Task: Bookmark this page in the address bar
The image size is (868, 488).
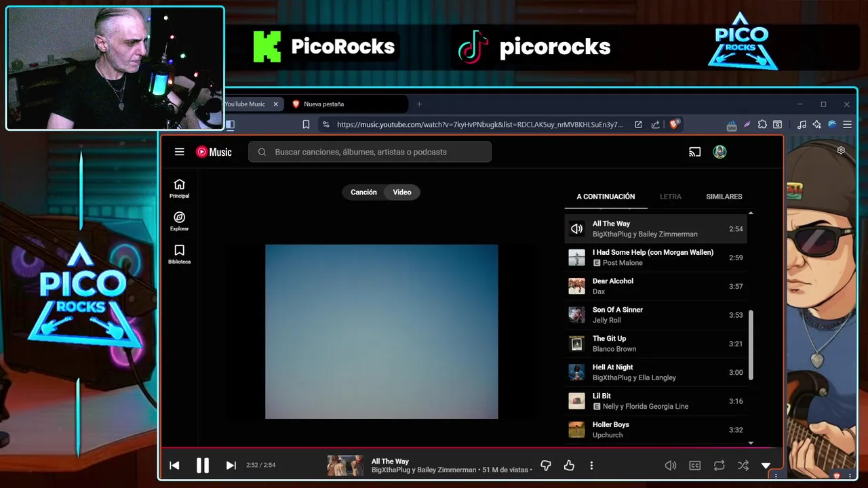Action: 306,125
